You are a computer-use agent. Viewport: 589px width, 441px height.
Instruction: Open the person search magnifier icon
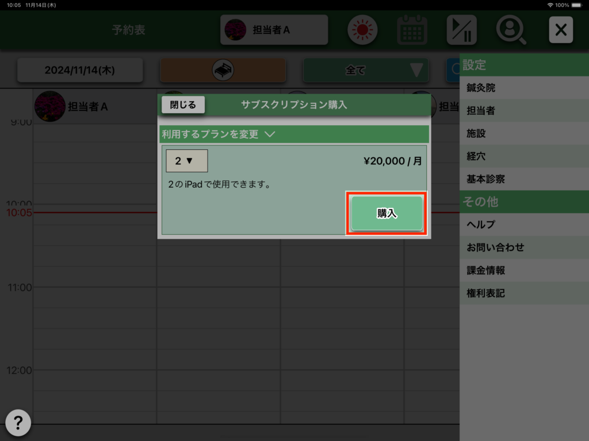[x=511, y=30]
